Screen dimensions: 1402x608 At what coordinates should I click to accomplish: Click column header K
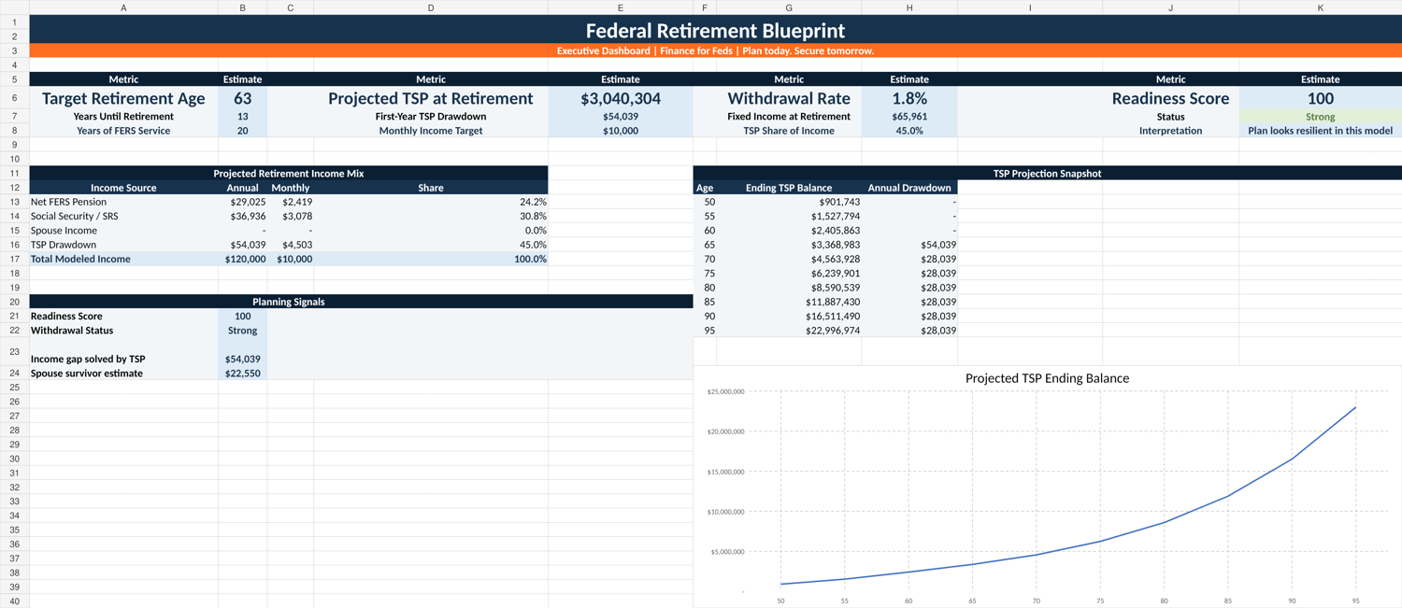(x=1320, y=7)
